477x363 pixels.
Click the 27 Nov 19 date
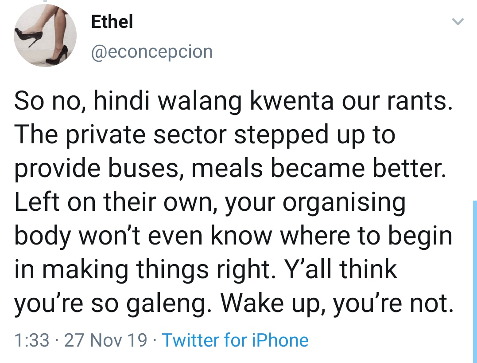pyautogui.click(x=105, y=340)
